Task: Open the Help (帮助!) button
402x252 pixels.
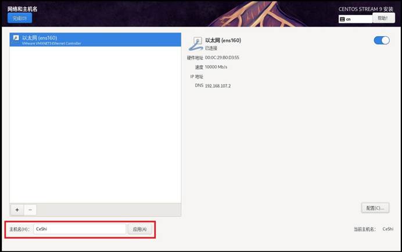Action: click(383, 18)
